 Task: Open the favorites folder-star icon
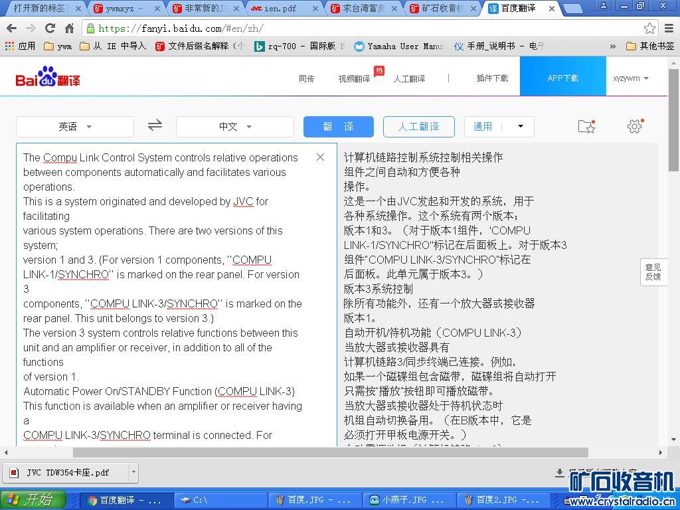[587, 126]
